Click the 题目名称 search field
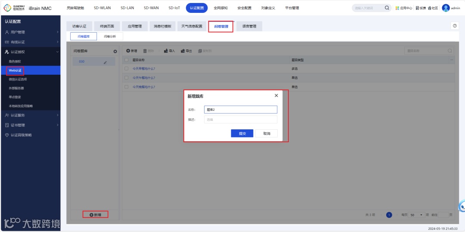Viewport: 465px width, 232px height. (429, 51)
